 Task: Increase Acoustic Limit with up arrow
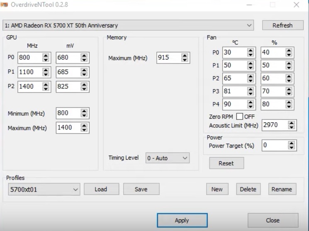tap(292, 123)
